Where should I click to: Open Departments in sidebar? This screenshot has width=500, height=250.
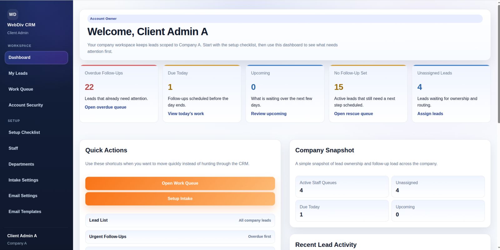pyautogui.click(x=21, y=164)
